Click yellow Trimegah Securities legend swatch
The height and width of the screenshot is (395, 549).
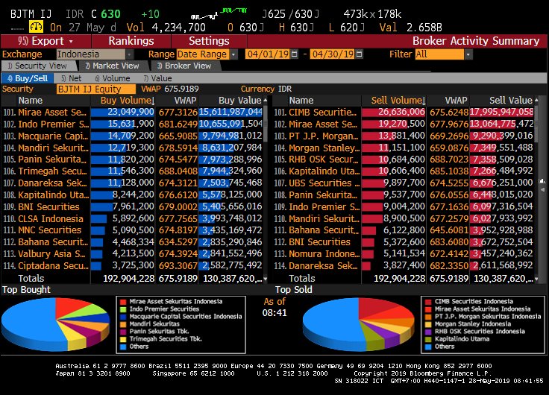tap(123, 339)
